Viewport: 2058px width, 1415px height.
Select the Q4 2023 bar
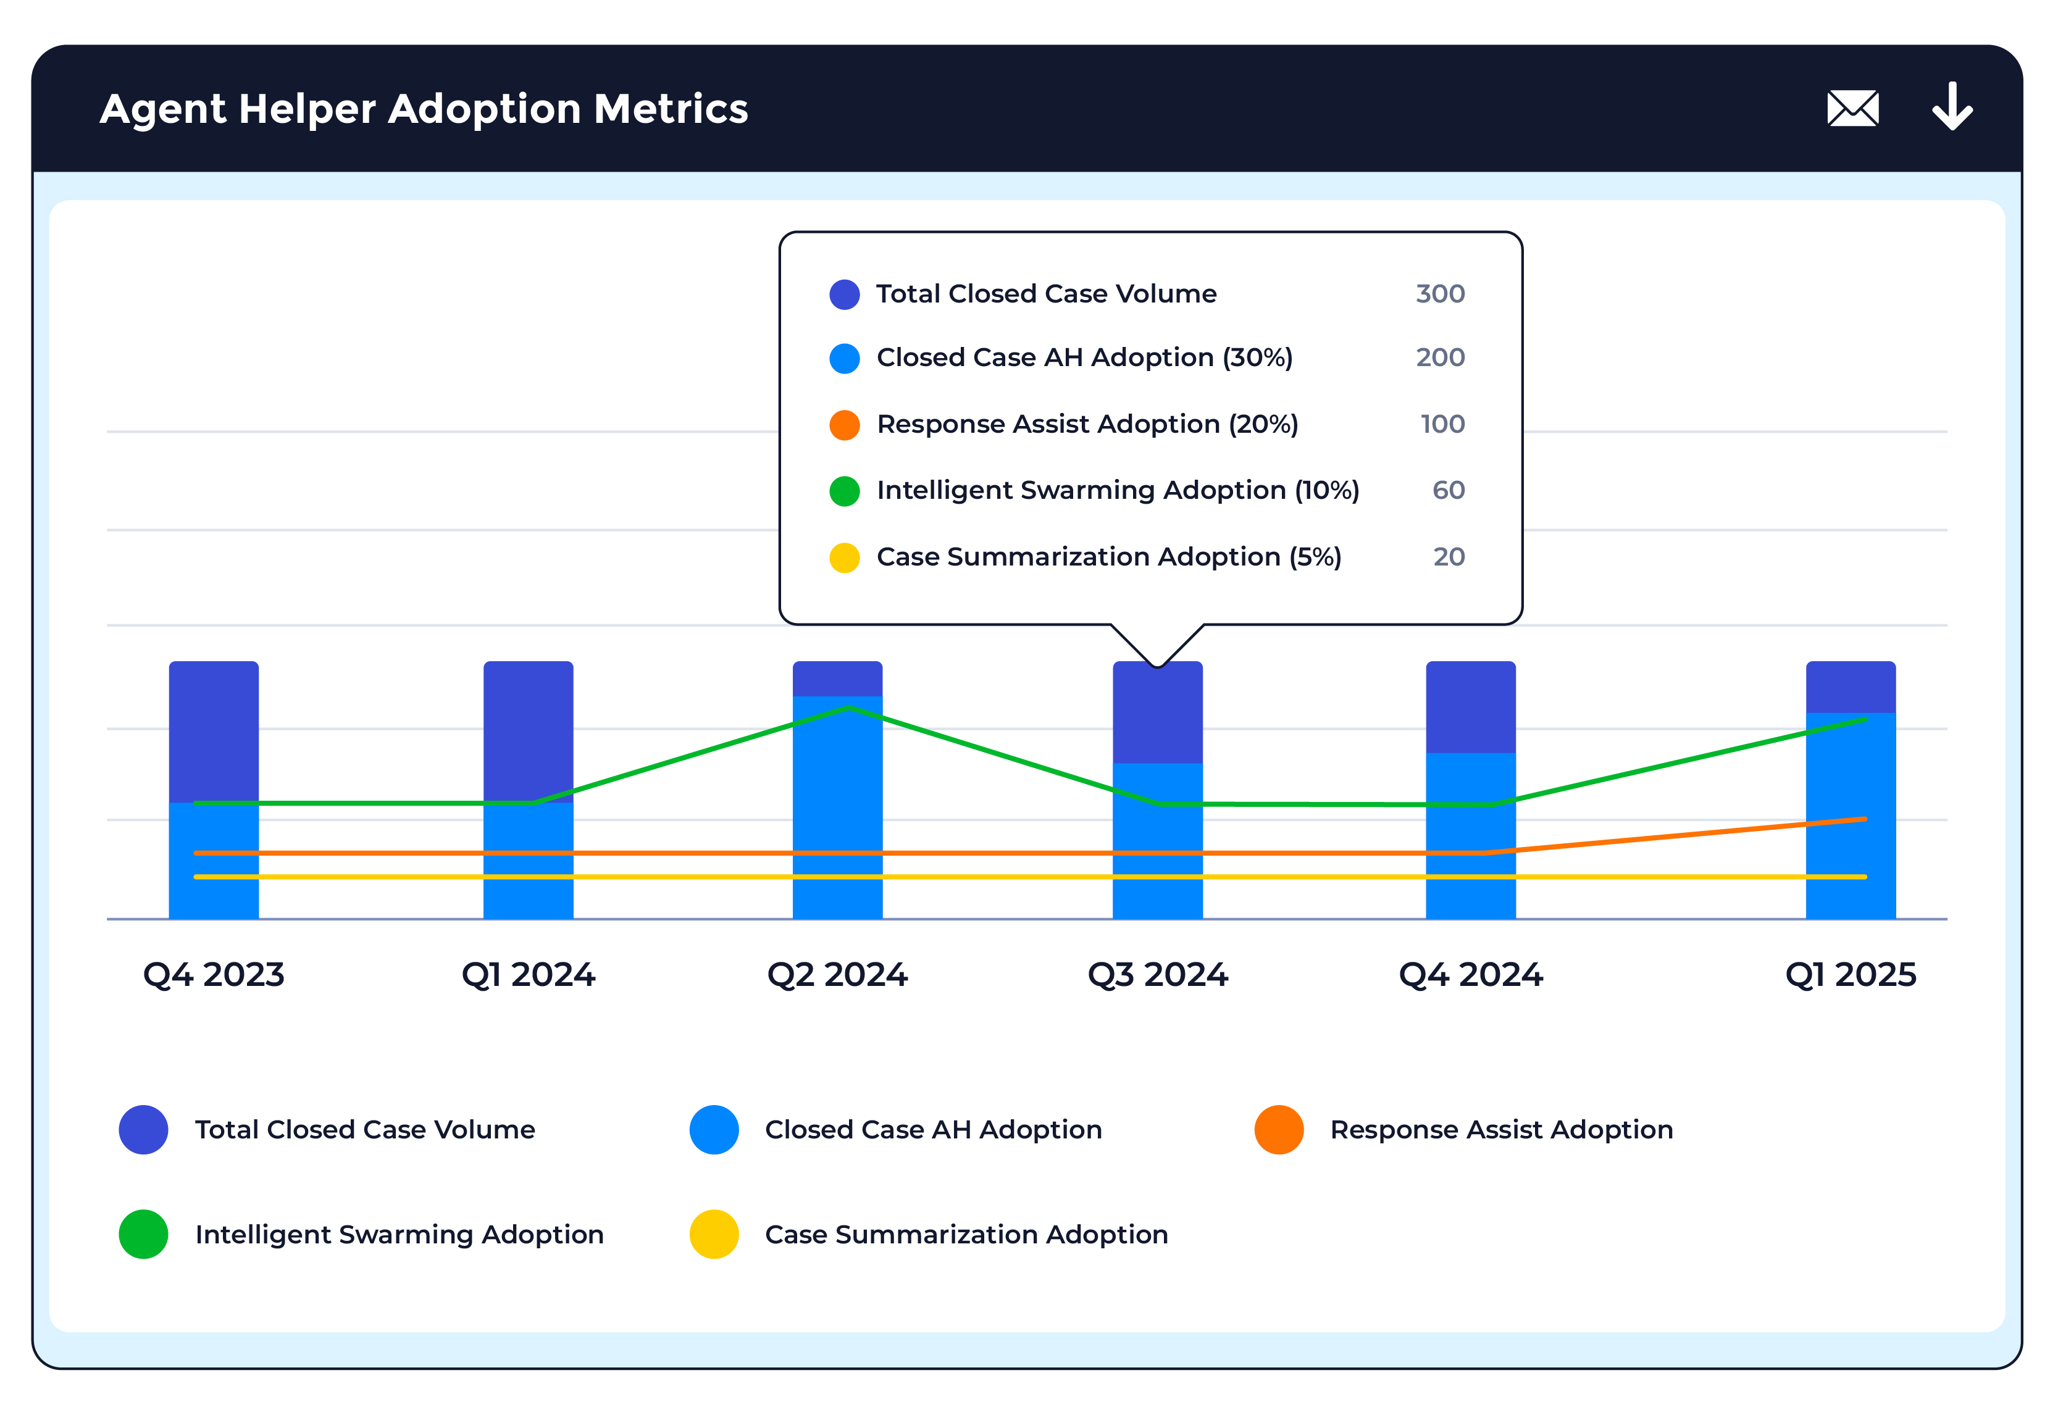[214, 789]
